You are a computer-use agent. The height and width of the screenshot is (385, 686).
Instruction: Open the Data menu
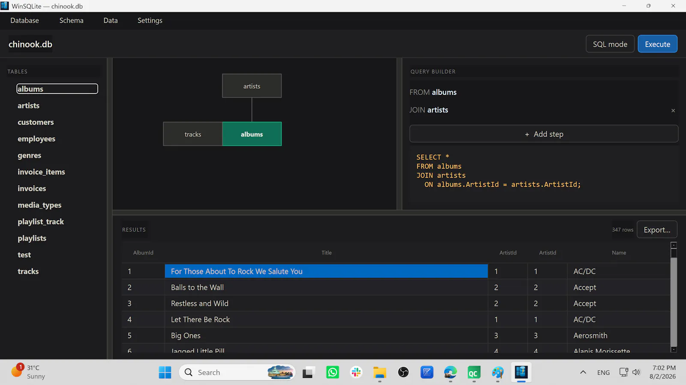111,21
